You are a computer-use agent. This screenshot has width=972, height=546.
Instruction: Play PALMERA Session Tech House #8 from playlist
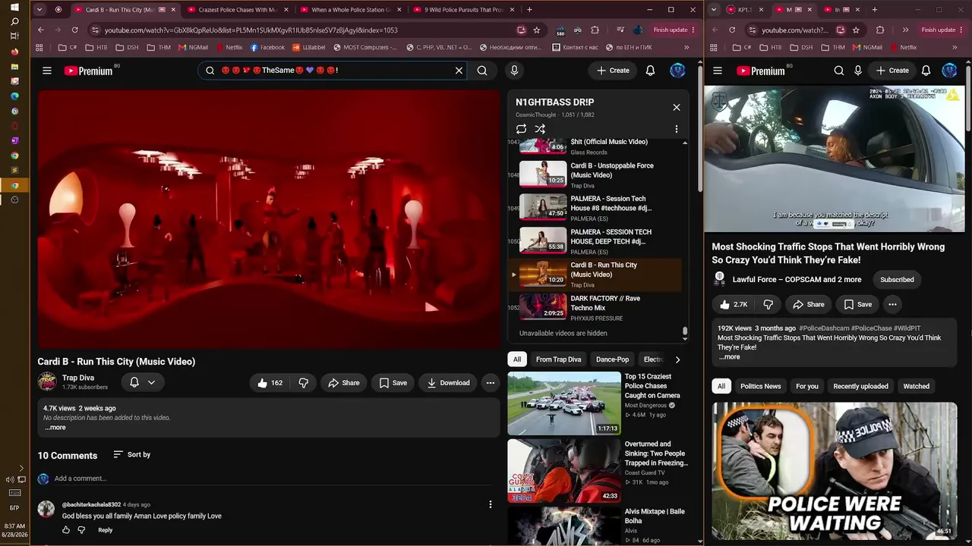pos(595,208)
